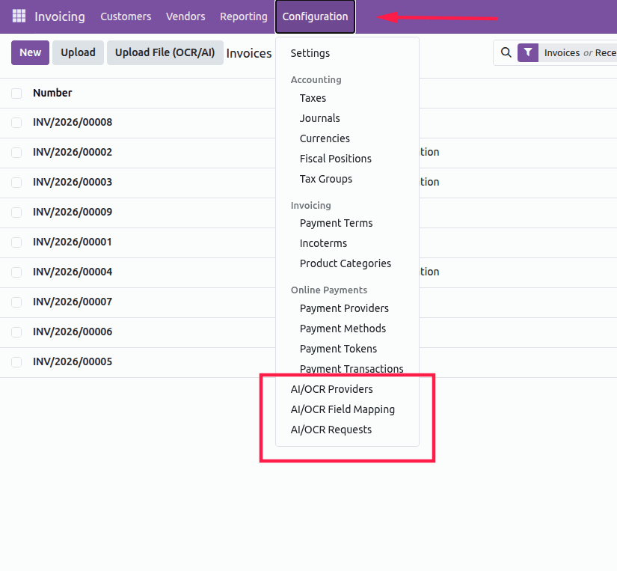Screen dimensions: 617x571
Task: Open the Customers menu
Action: coord(126,16)
